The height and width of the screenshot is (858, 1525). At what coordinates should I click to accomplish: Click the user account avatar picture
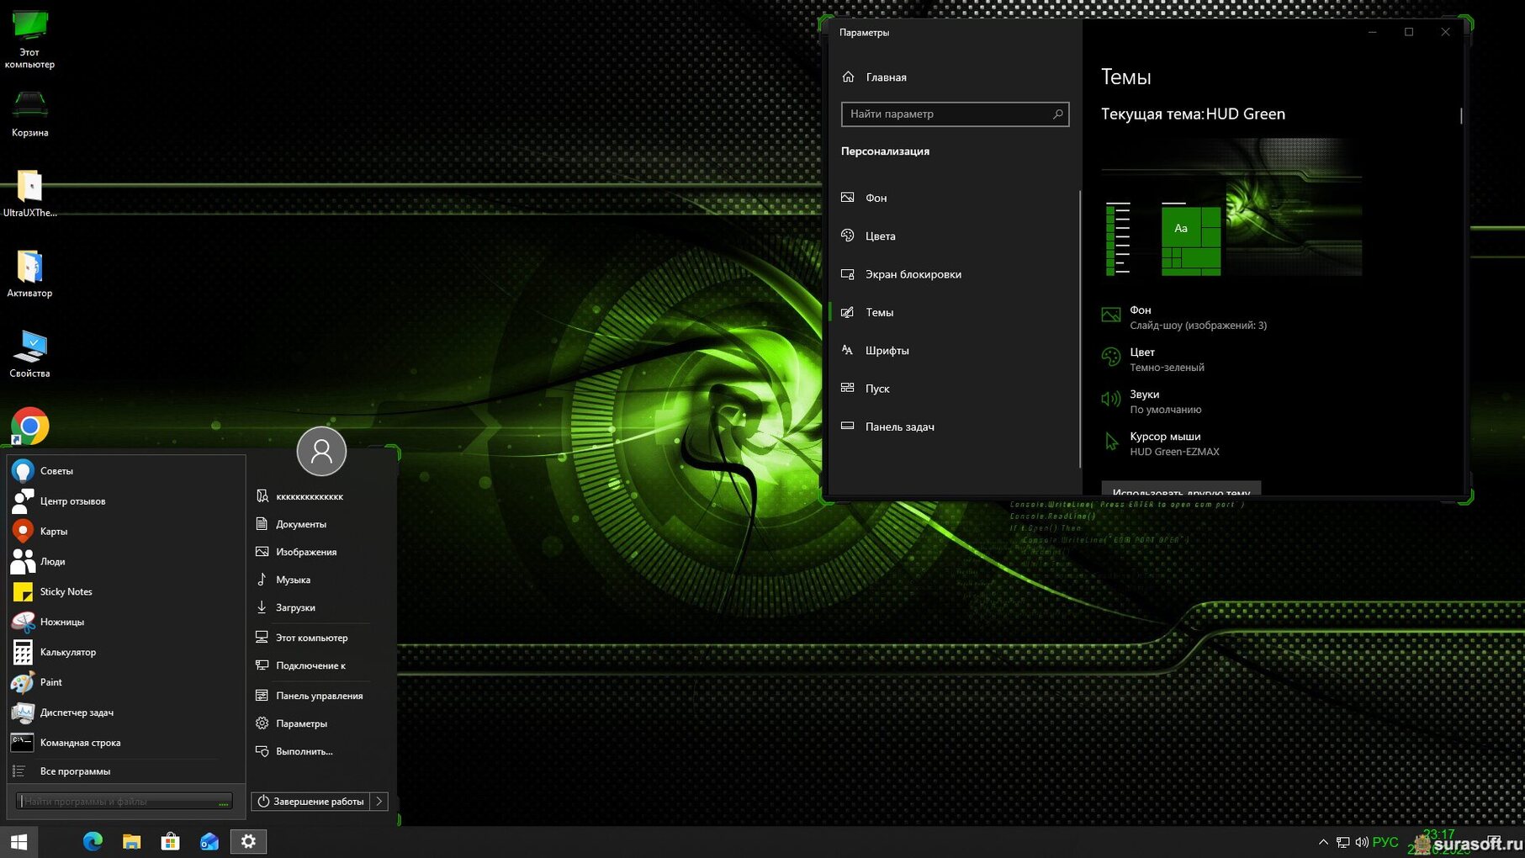coord(321,451)
